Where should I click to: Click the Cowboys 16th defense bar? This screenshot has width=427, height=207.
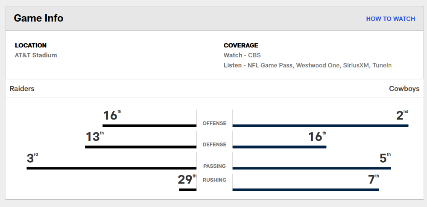click(279, 147)
